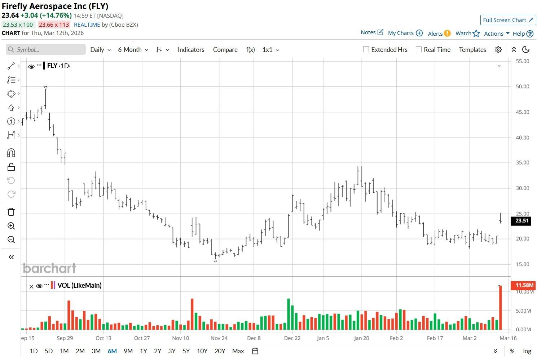Click the 11.58M volume value label

pyautogui.click(x=524, y=285)
